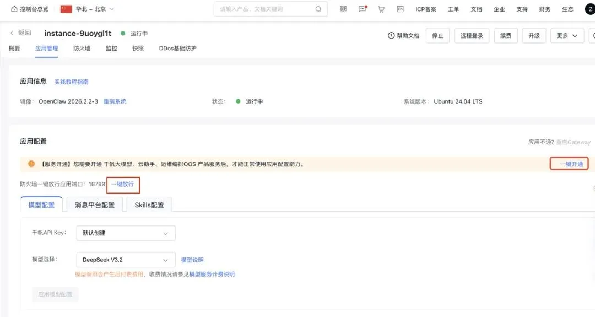Click the 续费 button
The image size is (595, 317).
pos(506,36)
